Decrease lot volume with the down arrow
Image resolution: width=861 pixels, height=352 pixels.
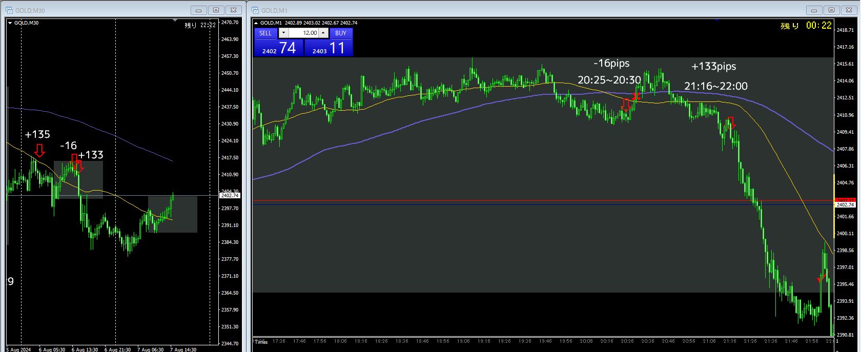(x=283, y=33)
